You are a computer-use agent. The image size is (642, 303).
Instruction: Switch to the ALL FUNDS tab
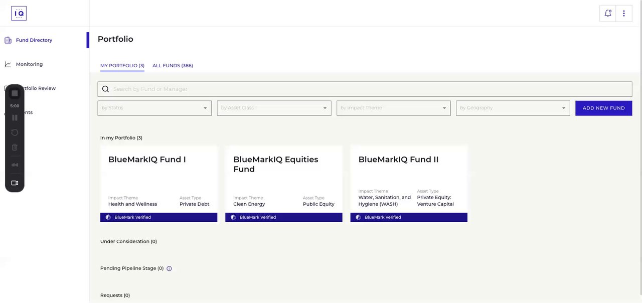[173, 66]
